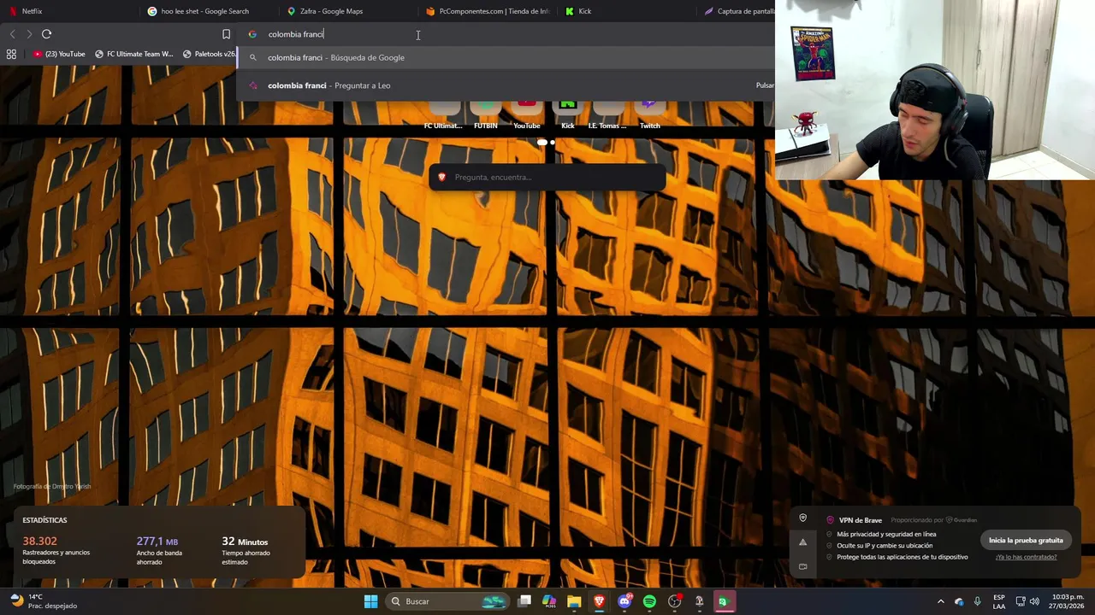Click the 32 Minutos time saved value
The image size is (1095, 615).
pyautogui.click(x=245, y=542)
